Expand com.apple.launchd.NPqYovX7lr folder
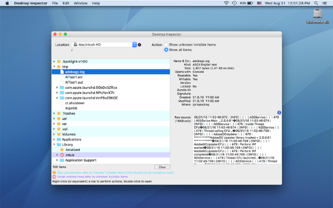Viewport: 333px width, 208px height. (57, 93)
